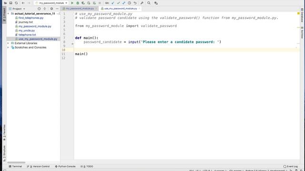Expand the Scratches and Consoles node arrow
Screen dimensions: 305x171
(9, 47)
